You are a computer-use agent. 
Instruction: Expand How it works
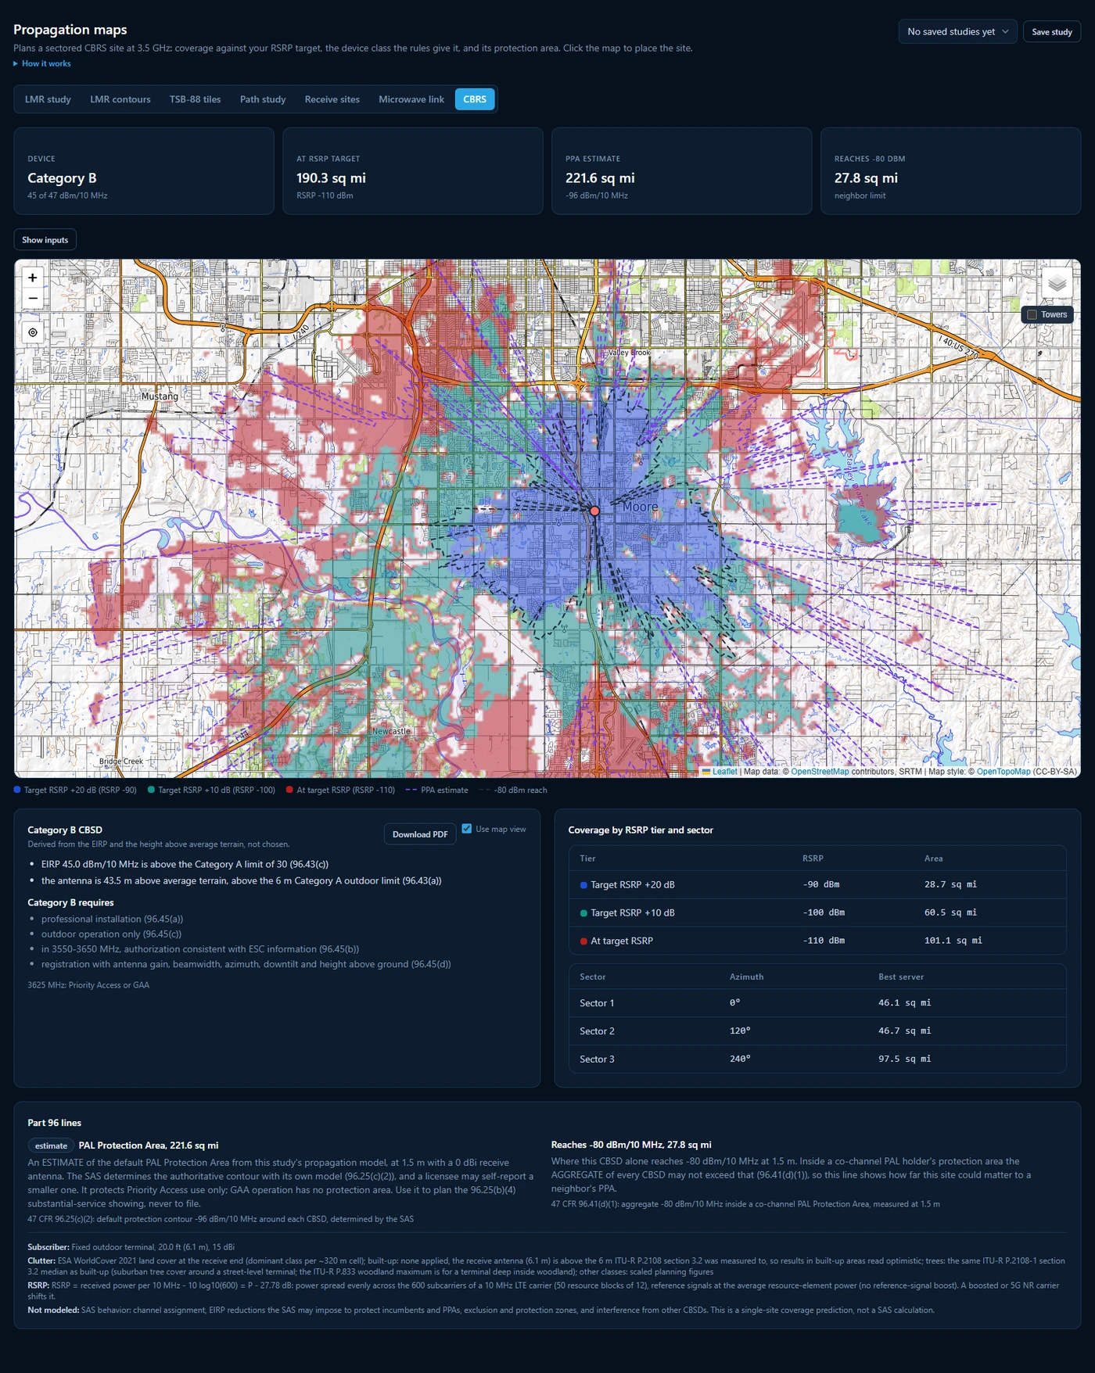42,63
